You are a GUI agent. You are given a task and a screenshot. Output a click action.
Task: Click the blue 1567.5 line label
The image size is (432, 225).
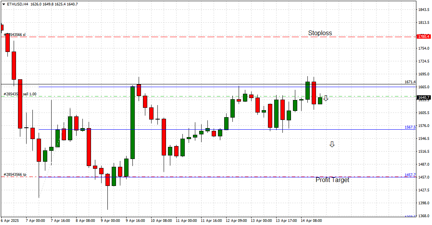click(410, 127)
